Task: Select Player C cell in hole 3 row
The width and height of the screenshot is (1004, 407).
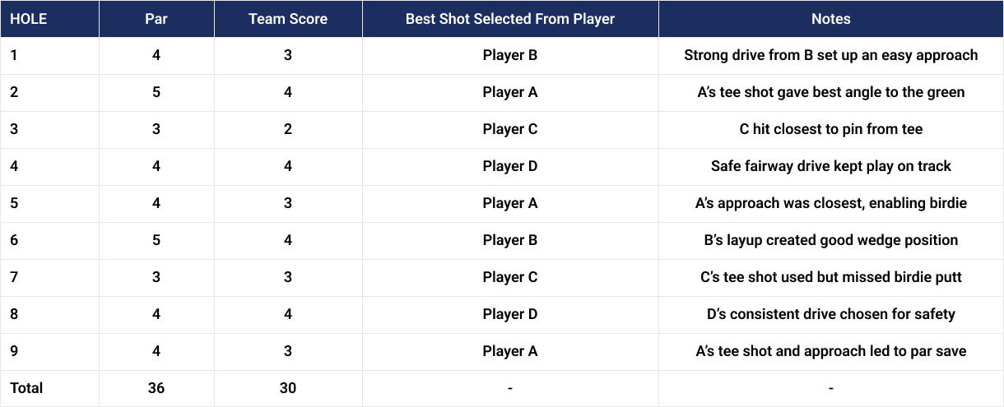Action: pyautogui.click(x=510, y=129)
